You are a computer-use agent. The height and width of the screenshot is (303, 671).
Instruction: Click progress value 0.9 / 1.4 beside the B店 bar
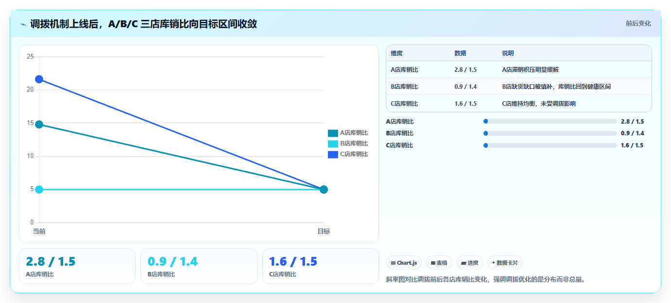click(x=632, y=133)
